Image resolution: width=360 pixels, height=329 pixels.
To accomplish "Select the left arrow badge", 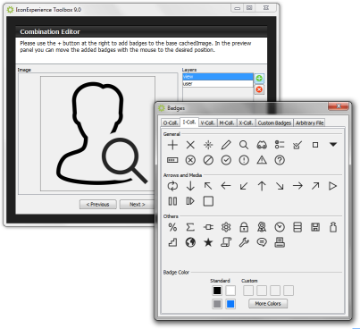I will tap(226, 186).
